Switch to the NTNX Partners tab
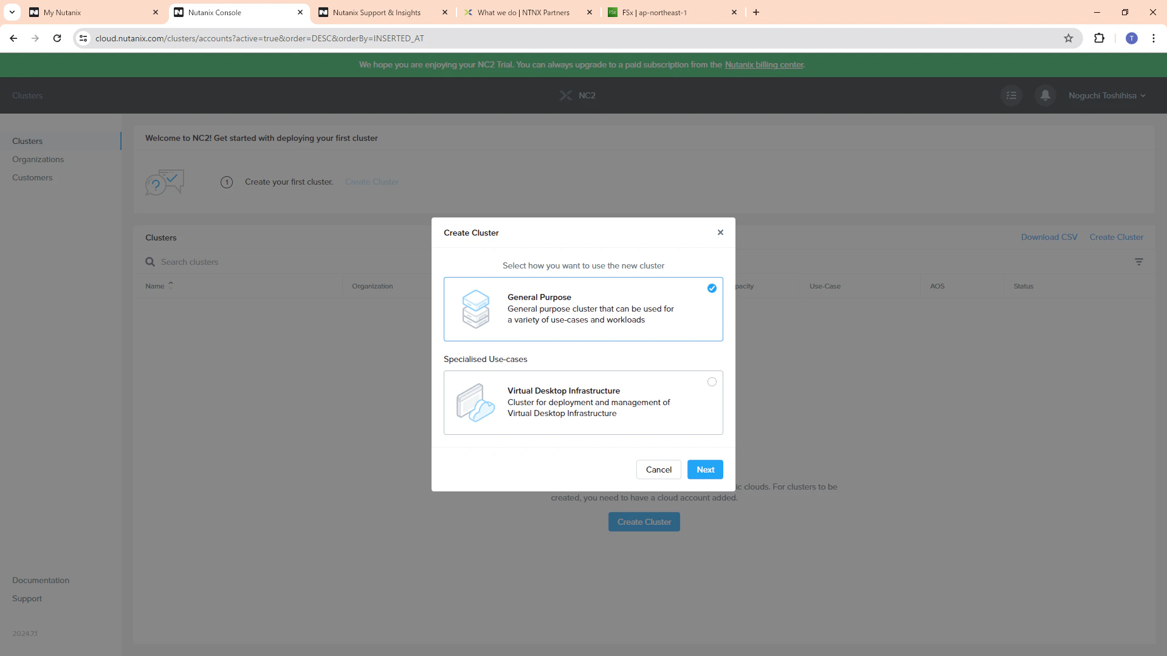The height and width of the screenshot is (656, 1167). pyautogui.click(x=528, y=12)
